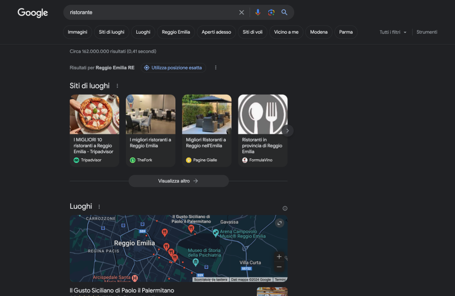
Task: Select Il Gusto Siciliano restaurant map pin
Action: pyautogui.click(x=191, y=229)
